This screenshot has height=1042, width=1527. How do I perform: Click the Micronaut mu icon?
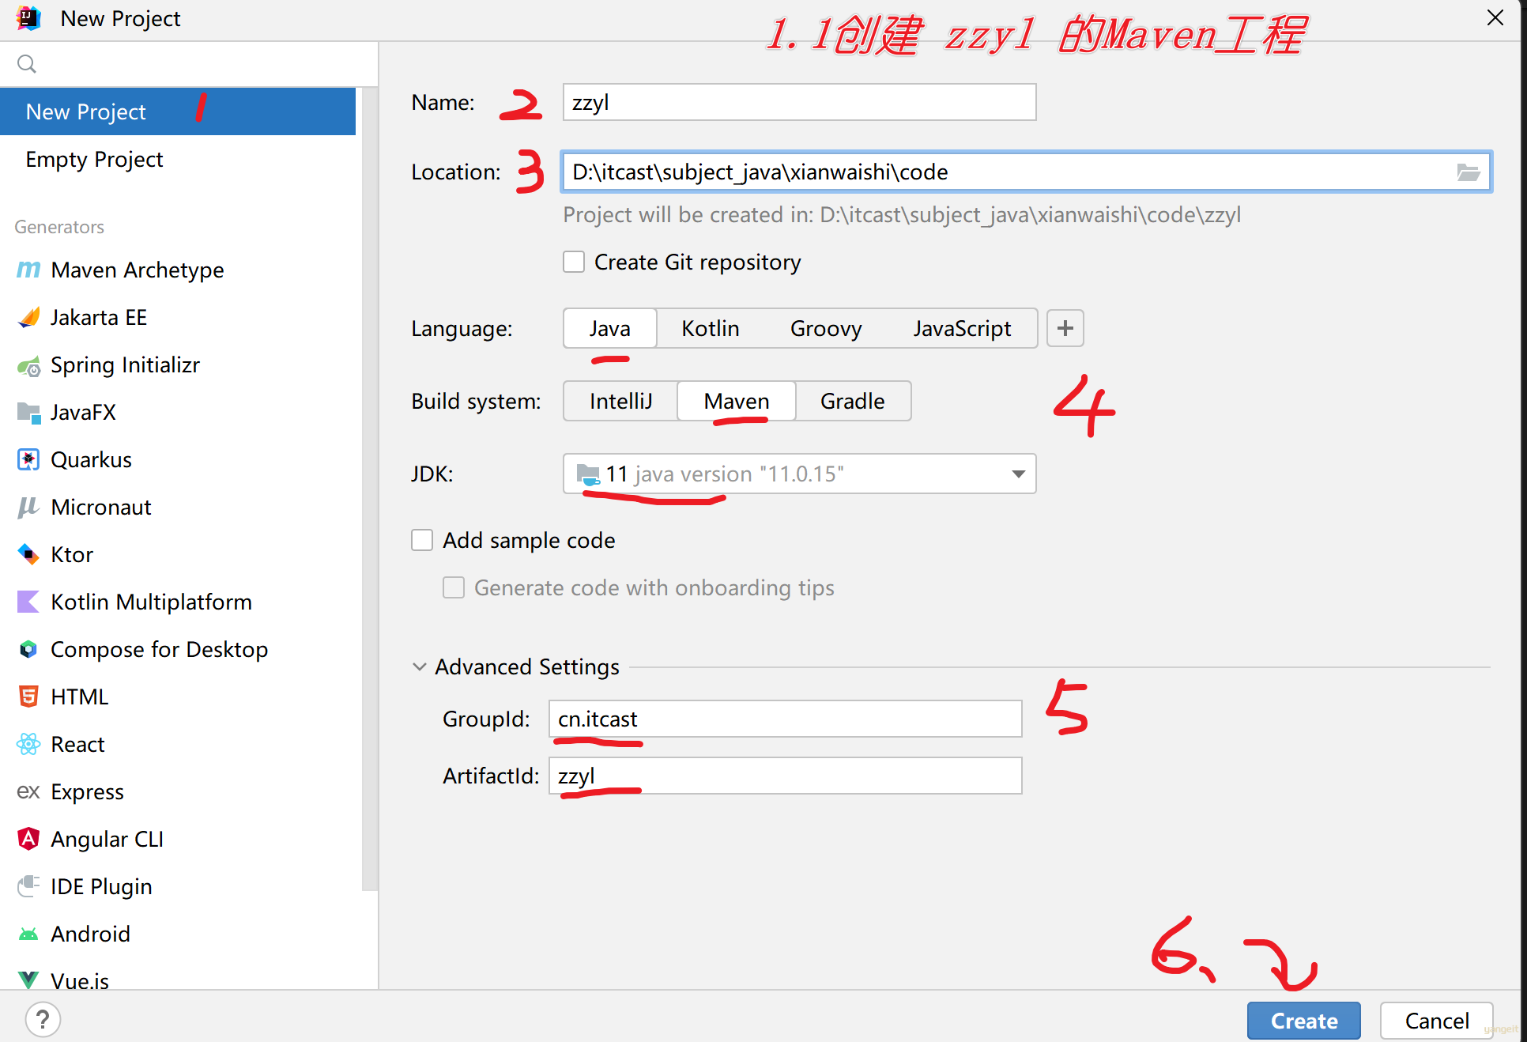[28, 507]
